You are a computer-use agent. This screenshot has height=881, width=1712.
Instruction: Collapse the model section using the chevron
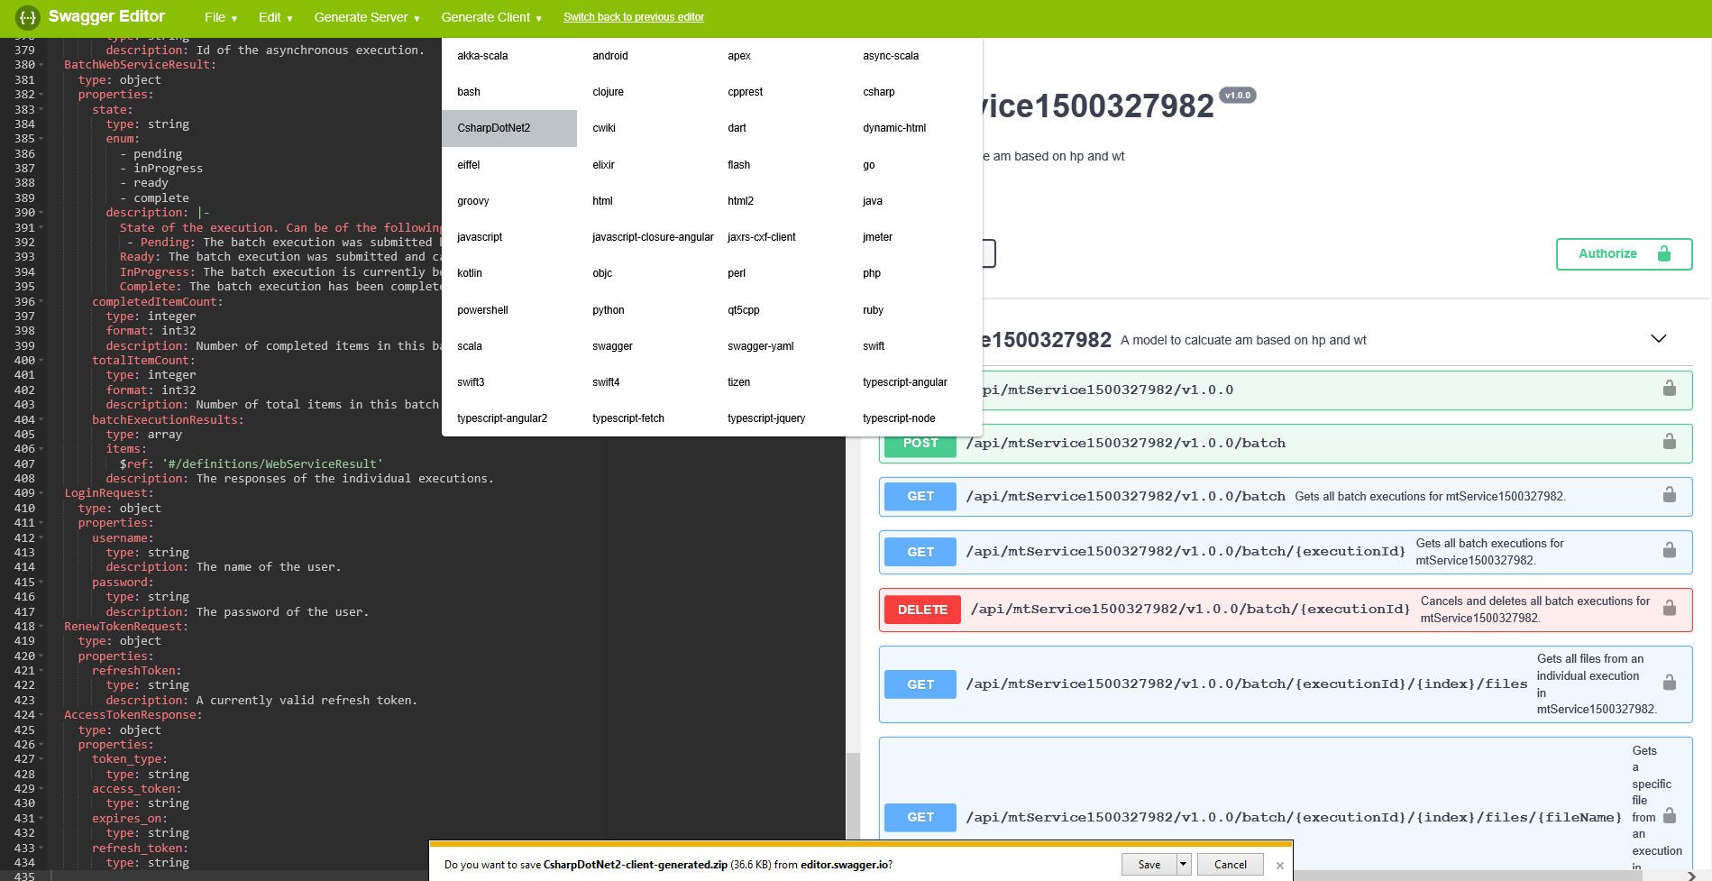[1659, 338]
